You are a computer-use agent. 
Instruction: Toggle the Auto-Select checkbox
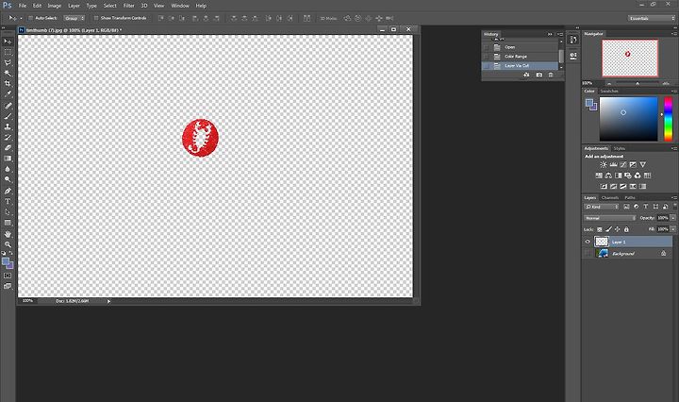[x=30, y=18]
